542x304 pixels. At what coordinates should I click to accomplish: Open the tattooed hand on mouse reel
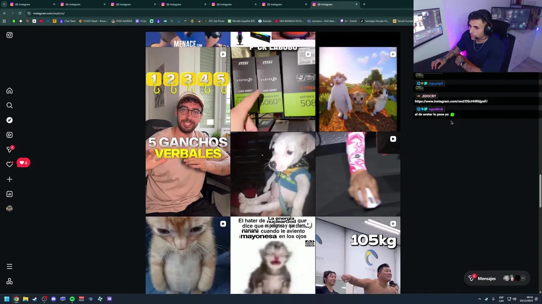pyautogui.click(x=358, y=174)
